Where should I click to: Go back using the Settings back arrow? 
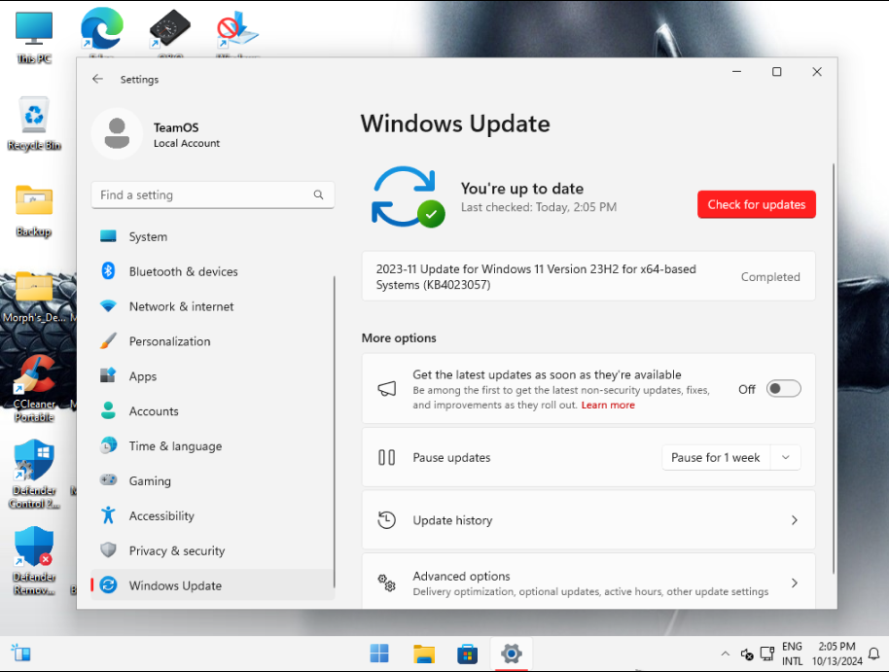(97, 79)
